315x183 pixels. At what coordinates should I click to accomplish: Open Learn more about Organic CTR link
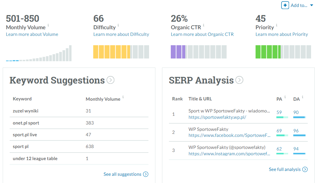202,34
